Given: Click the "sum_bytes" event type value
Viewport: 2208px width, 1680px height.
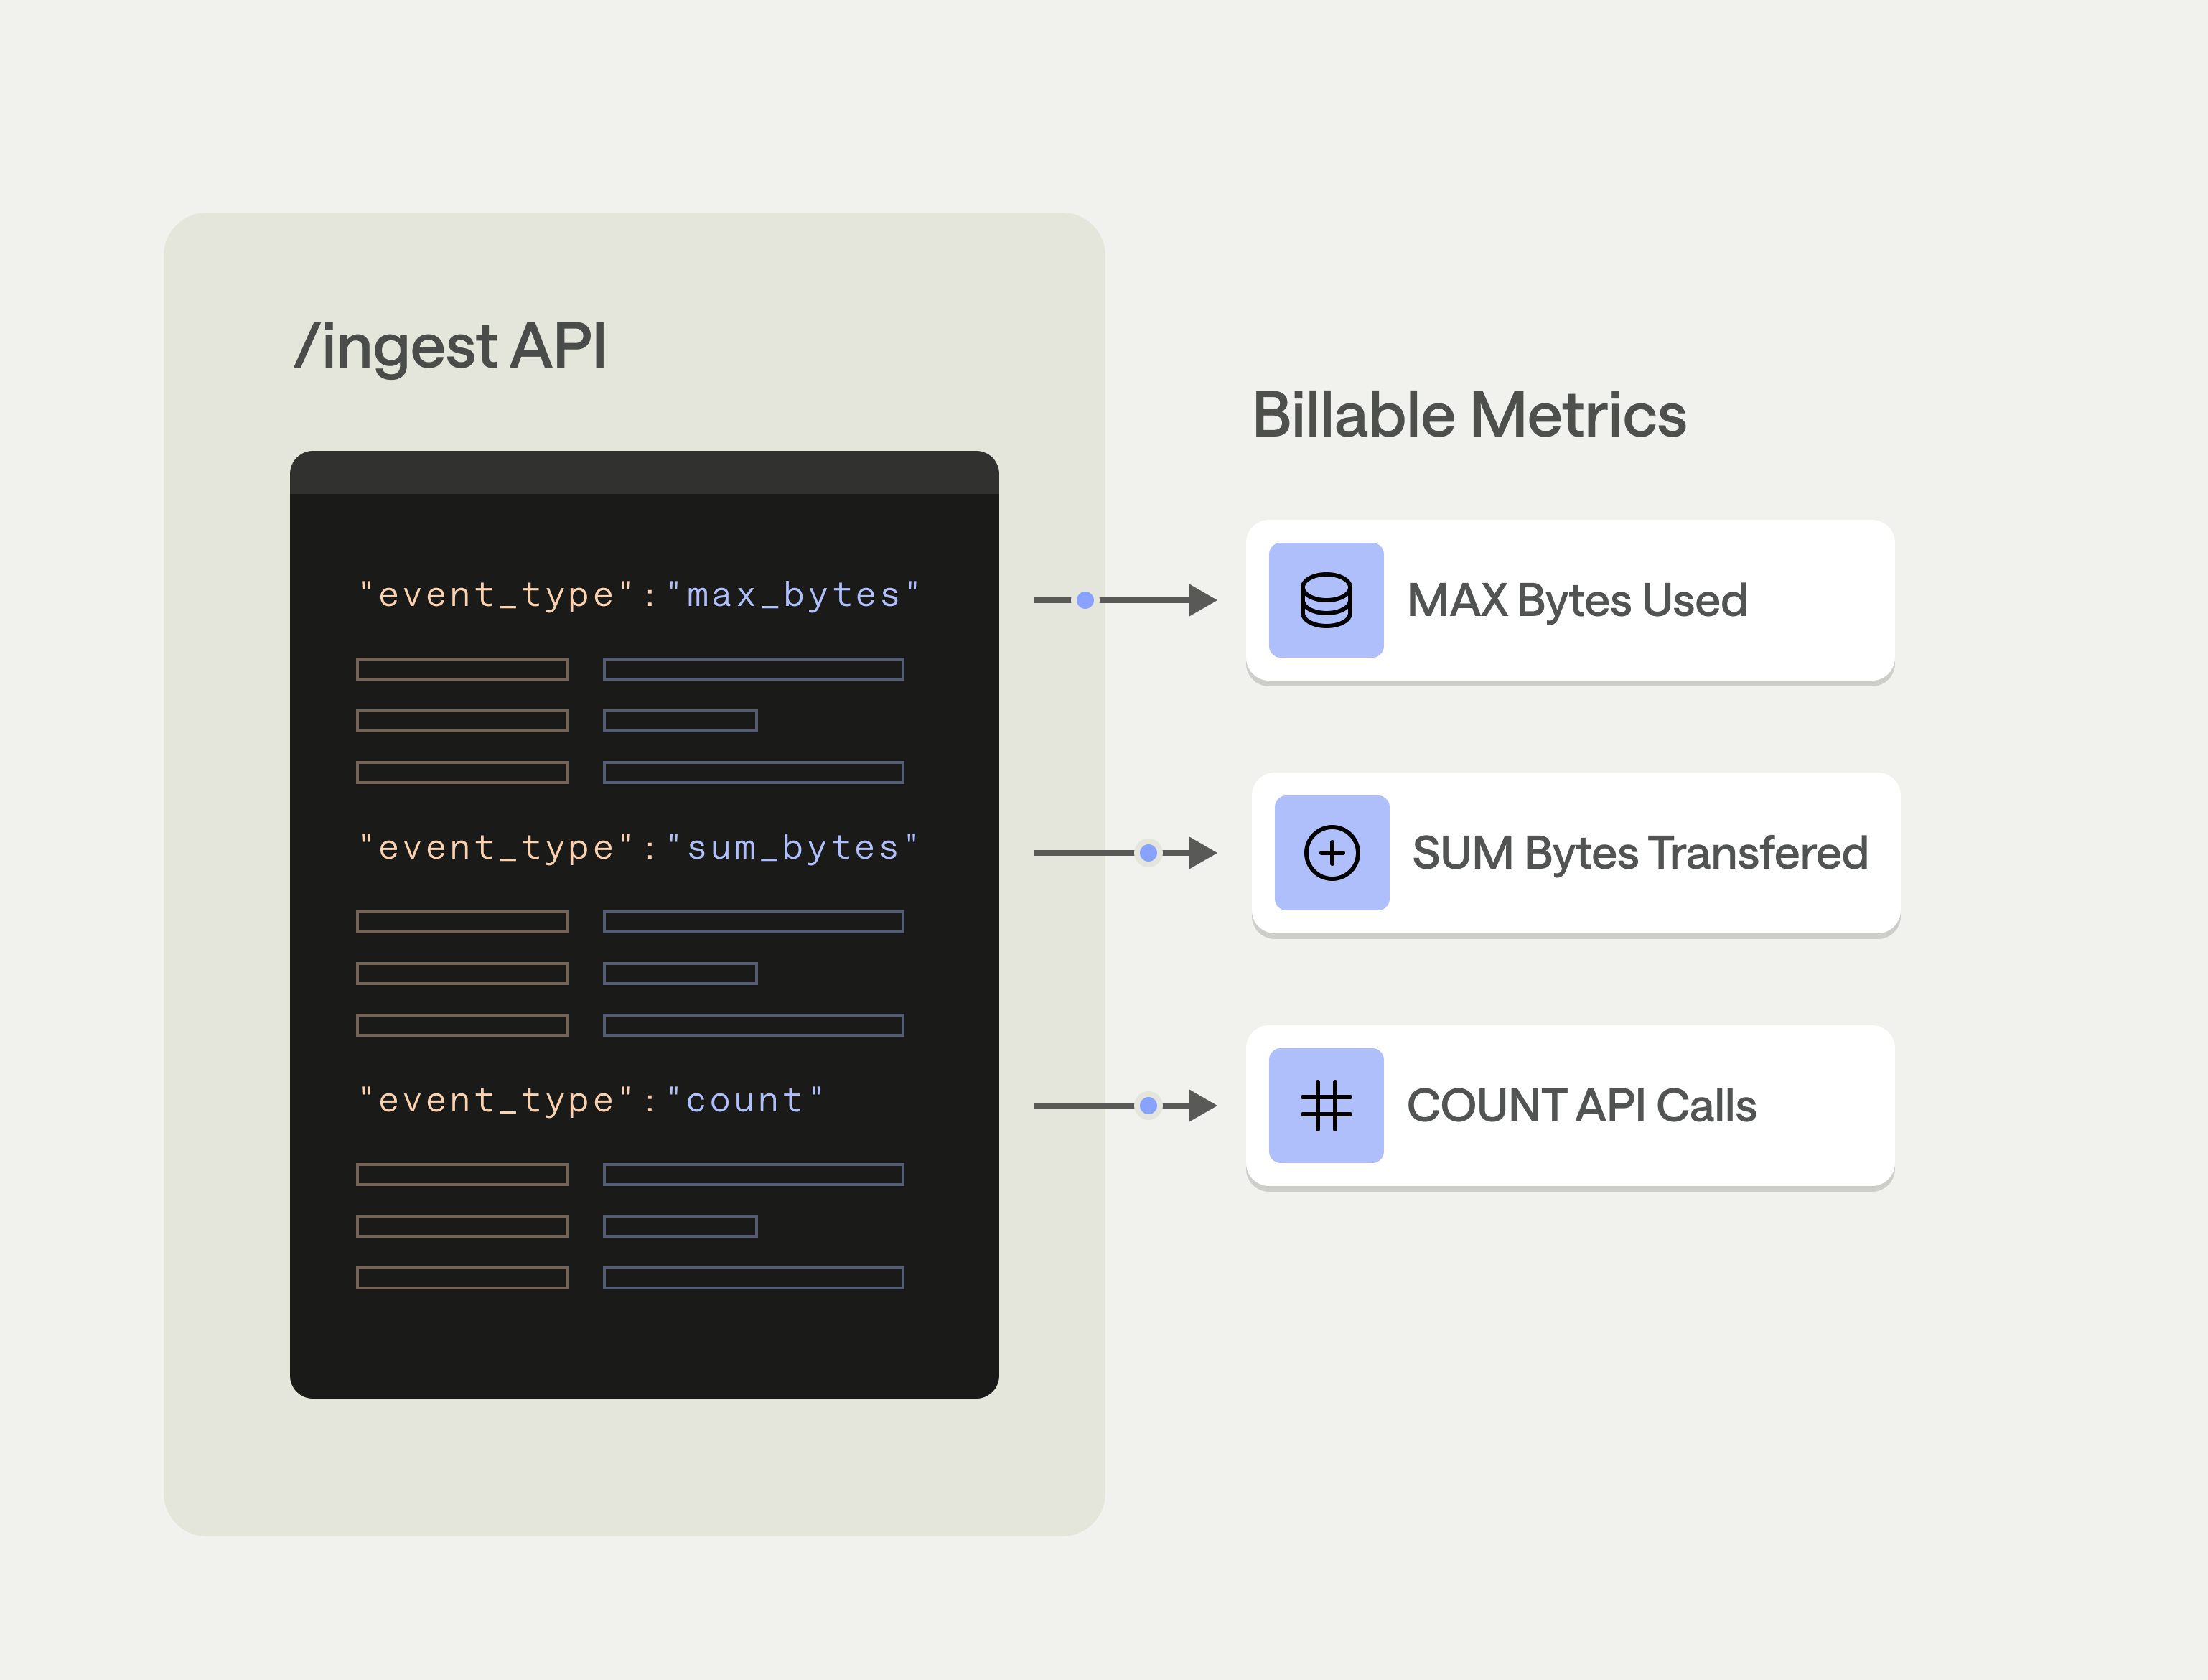Looking at the screenshot, I should pyautogui.click(x=792, y=848).
